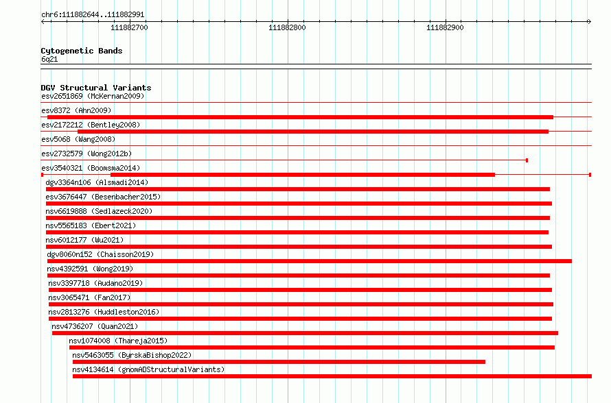Open variant esv2732579 (Wong2012b)

coord(87,154)
